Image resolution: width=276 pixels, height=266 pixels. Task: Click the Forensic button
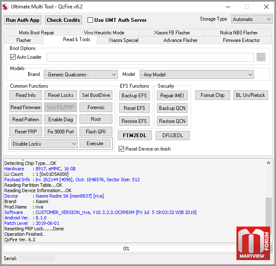point(96,107)
